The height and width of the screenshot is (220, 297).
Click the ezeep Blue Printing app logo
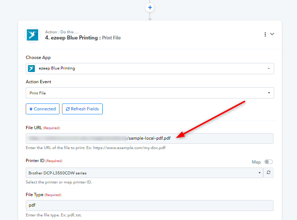(32, 35)
